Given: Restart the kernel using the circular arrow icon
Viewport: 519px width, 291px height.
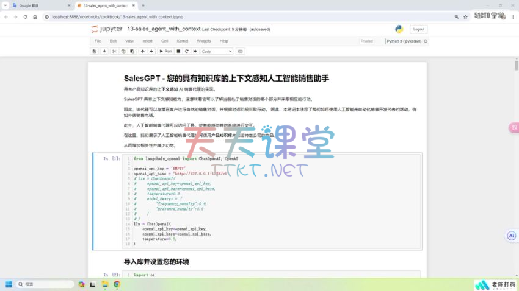Looking at the screenshot, I should 186,51.
